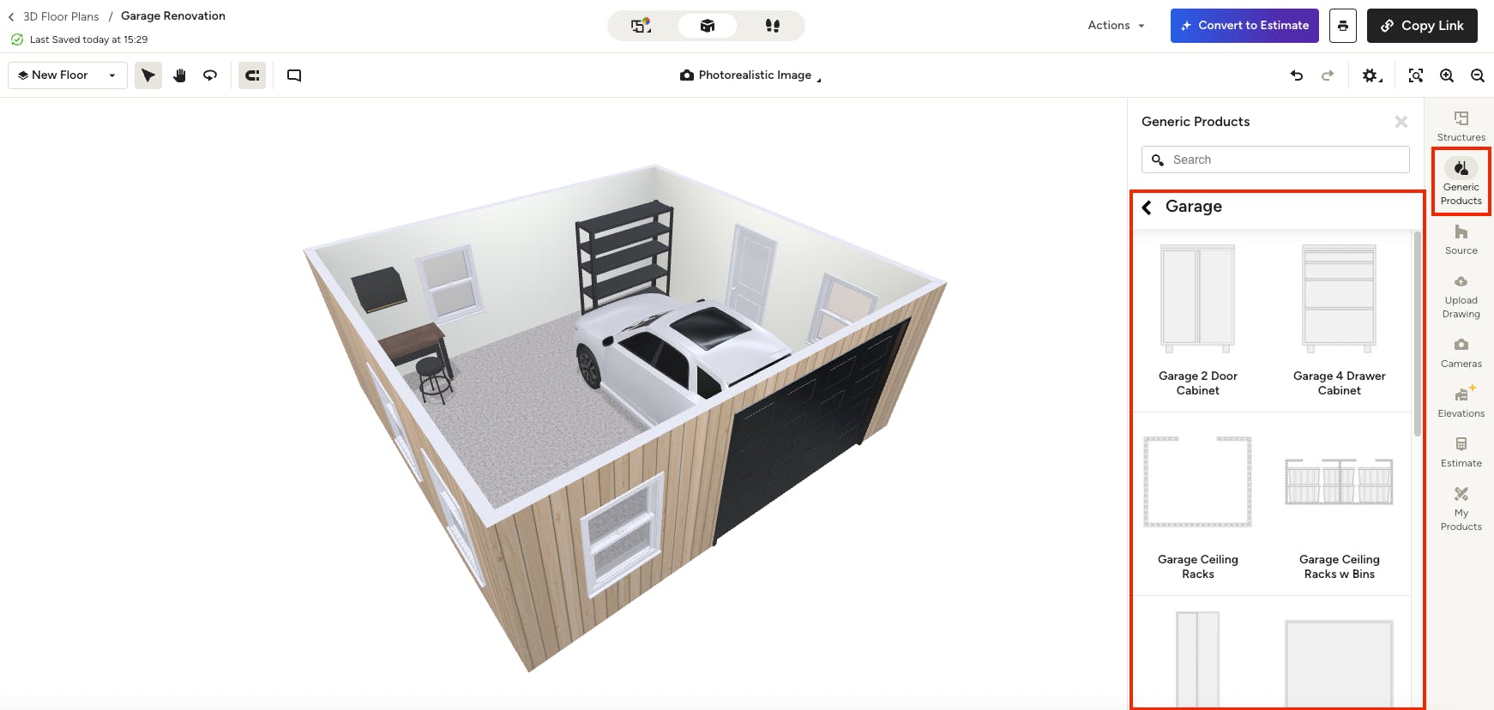Viewport: 1494px width, 710px height.
Task: Click the Garage Renovation project title
Action: [x=173, y=16]
